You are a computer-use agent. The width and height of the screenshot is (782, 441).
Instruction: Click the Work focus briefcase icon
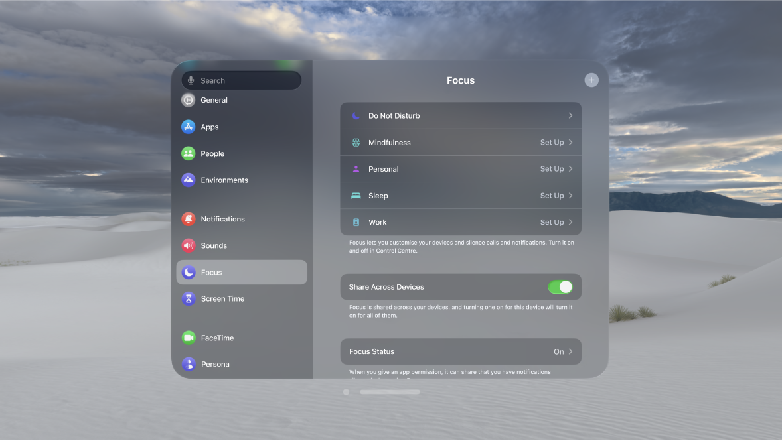tap(356, 221)
